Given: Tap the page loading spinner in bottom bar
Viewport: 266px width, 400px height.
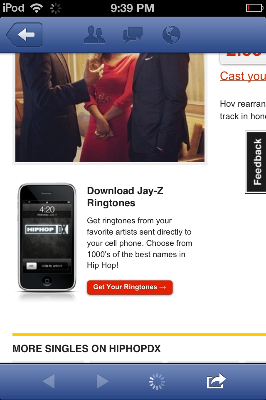Looking at the screenshot, I should 157,381.
